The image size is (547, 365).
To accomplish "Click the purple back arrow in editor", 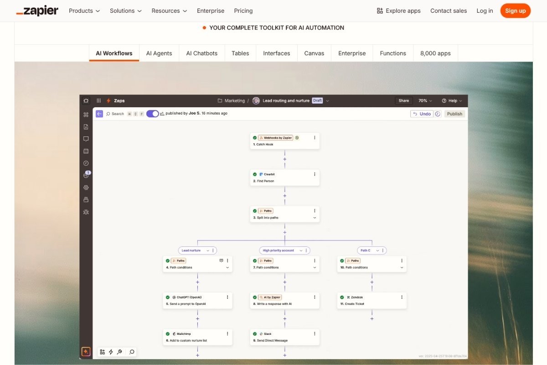I will pos(99,114).
